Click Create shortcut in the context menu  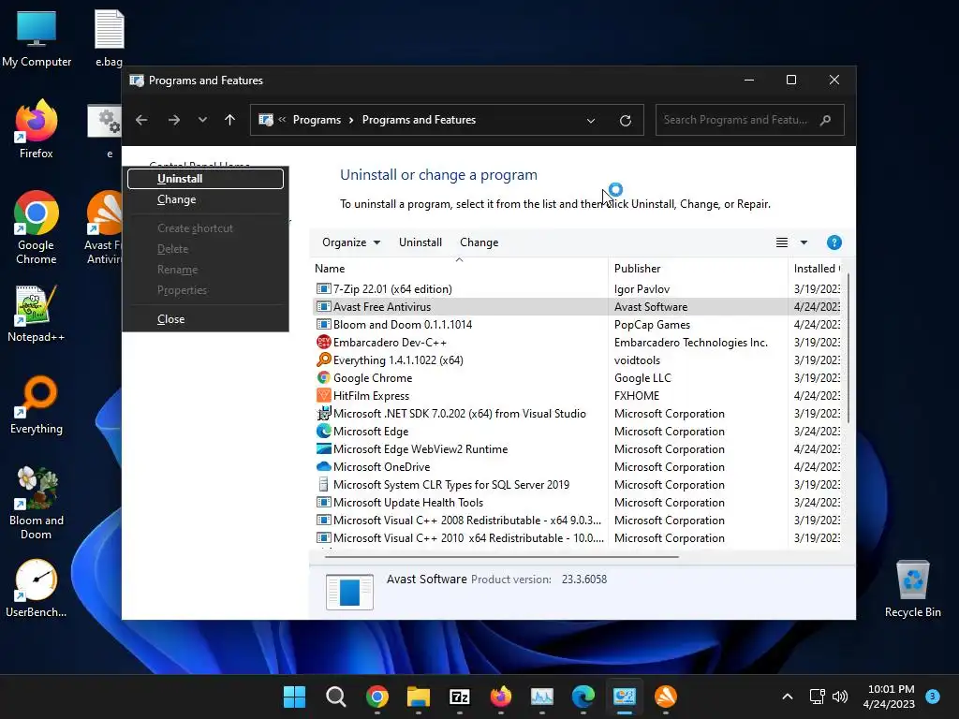pos(205,228)
